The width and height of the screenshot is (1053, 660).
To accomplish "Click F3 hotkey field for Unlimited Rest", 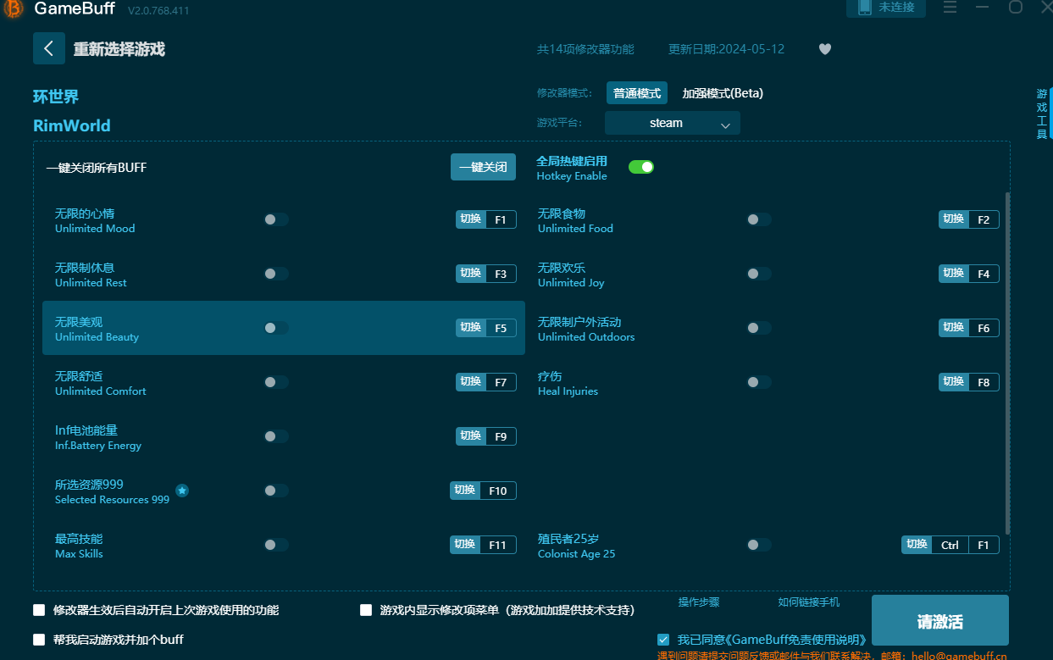I will [501, 274].
